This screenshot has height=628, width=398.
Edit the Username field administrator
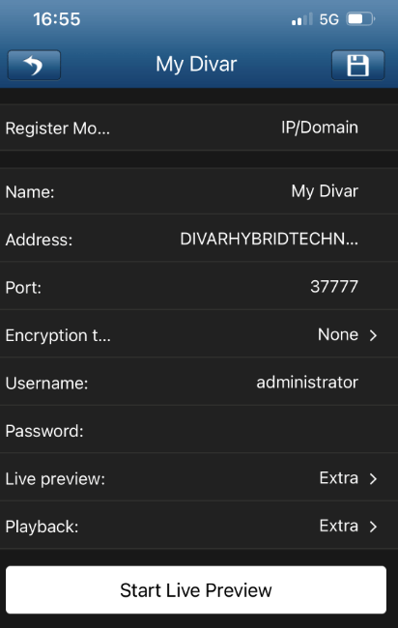[x=199, y=383]
